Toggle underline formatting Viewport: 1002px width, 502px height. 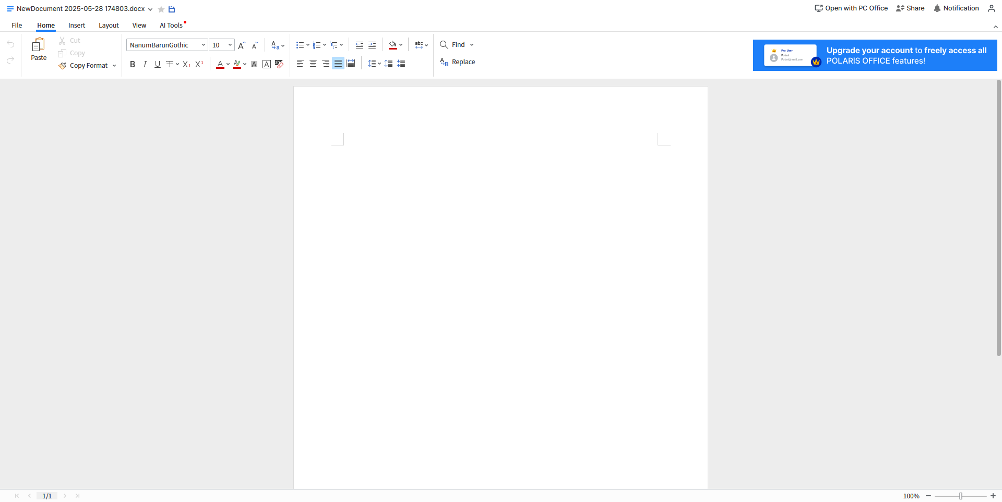pyautogui.click(x=158, y=64)
